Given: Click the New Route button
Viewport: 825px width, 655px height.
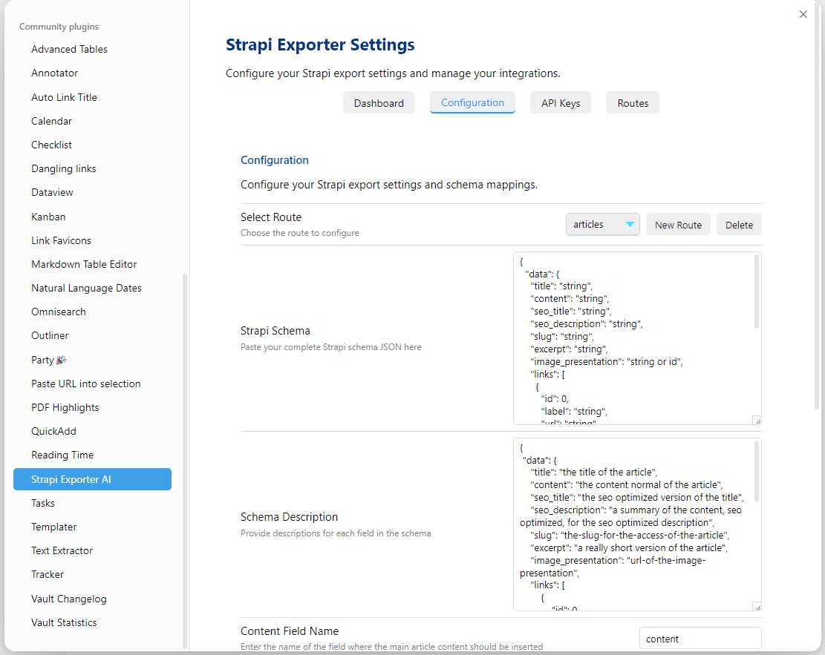Looking at the screenshot, I should point(678,225).
